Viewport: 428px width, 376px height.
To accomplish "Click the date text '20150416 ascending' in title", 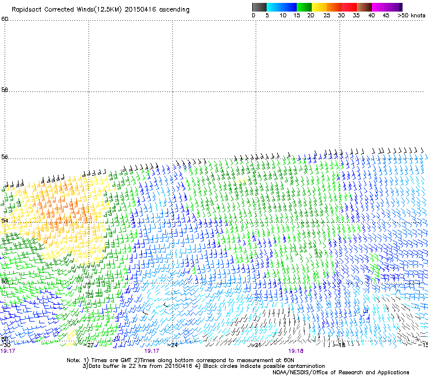I will point(157,10).
